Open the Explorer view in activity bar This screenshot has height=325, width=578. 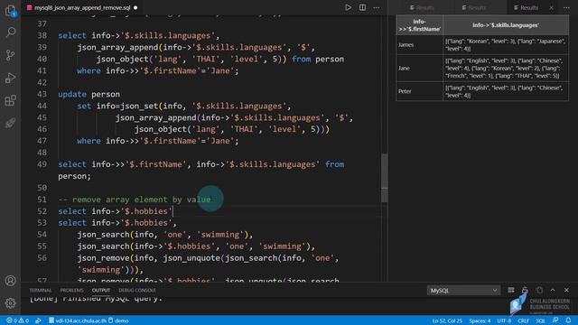click(x=10, y=10)
